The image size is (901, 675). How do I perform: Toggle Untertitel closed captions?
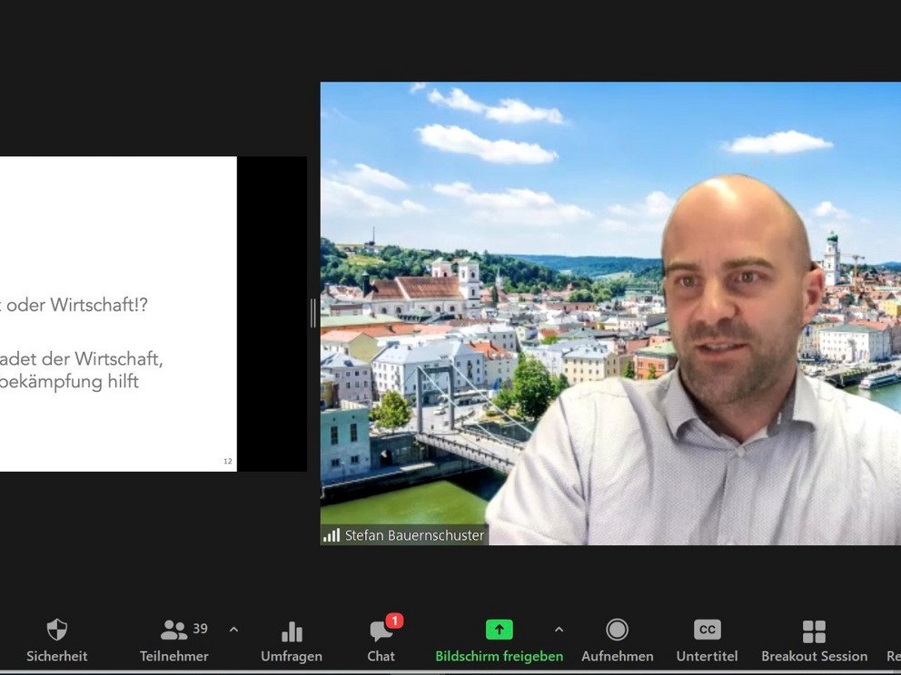(707, 641)
